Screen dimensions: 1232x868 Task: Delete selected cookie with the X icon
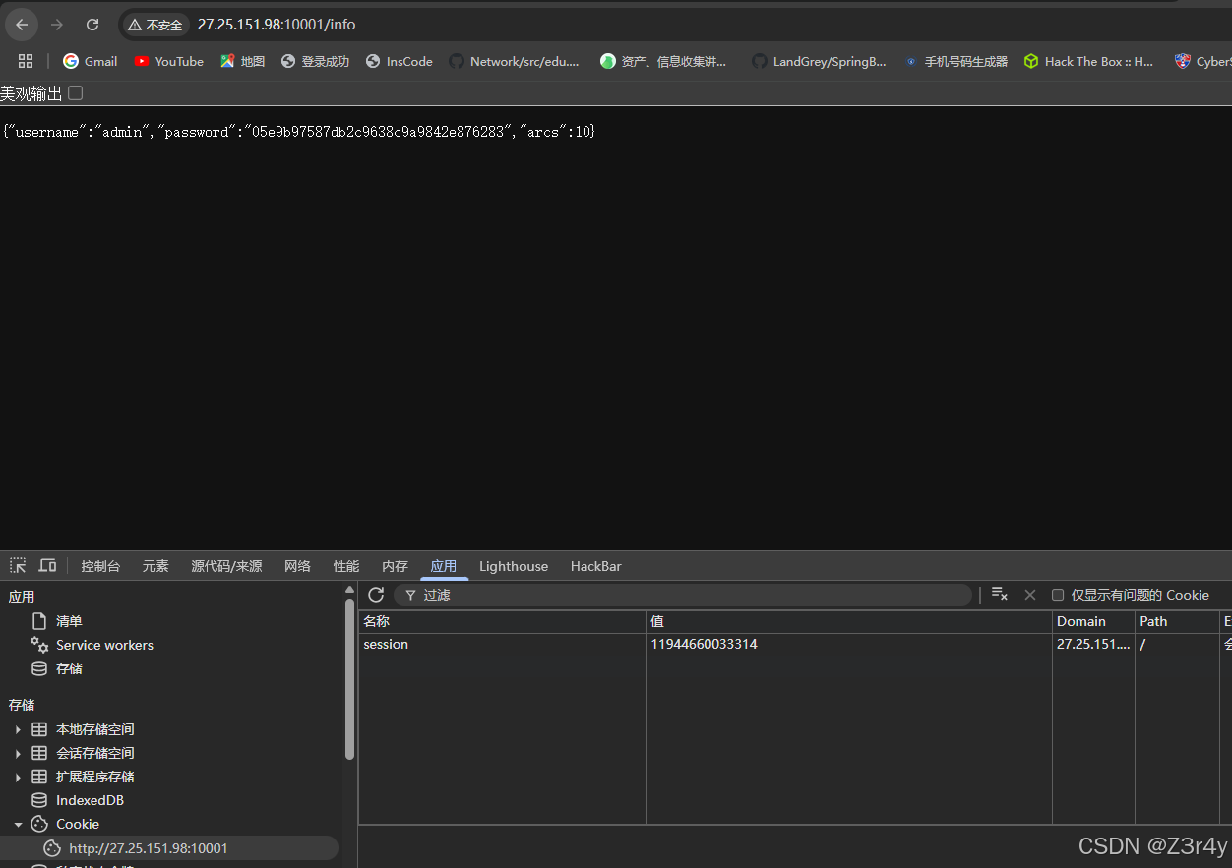1030,595
